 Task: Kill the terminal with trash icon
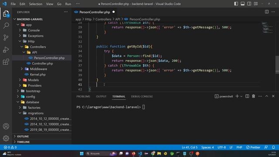pos(253,96)
